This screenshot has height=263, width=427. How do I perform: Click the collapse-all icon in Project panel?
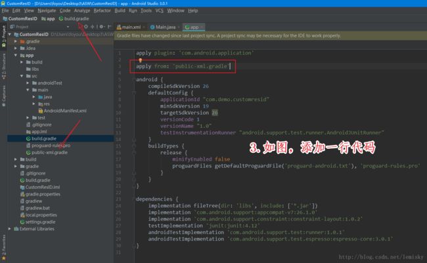[x=93, y=27]
